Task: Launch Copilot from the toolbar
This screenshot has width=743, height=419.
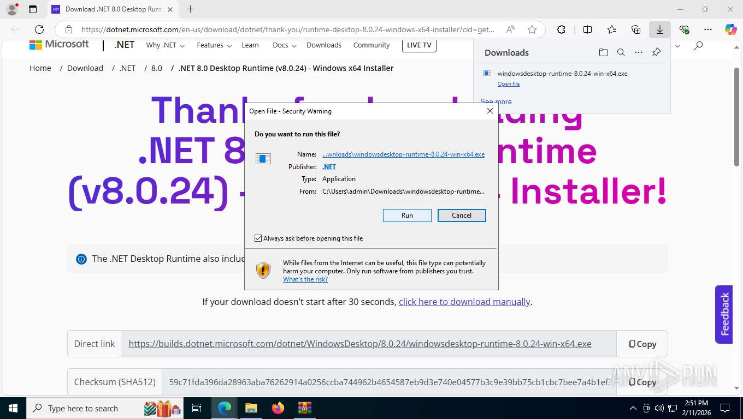Action: (731, 29)
